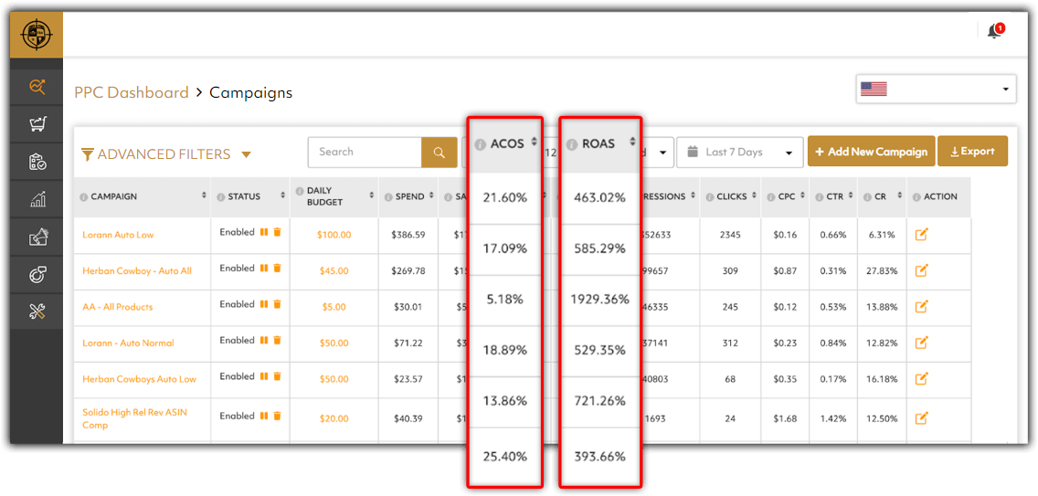Sort table by CLICKS column
The width and height of the screenshot is (1038, 496).
[x=753, y=196]
